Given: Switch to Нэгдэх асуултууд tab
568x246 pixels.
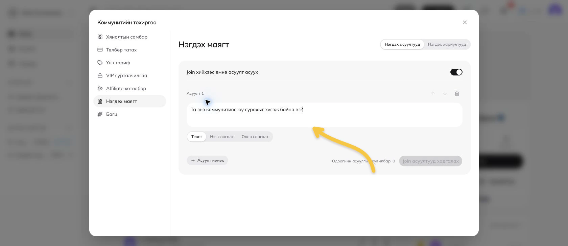Looking at the screenshot, I should [x=402, y=44].
